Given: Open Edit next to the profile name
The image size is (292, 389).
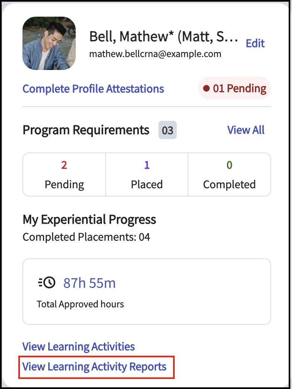Looking at the screenshot, I should click(x=255, y=43).
